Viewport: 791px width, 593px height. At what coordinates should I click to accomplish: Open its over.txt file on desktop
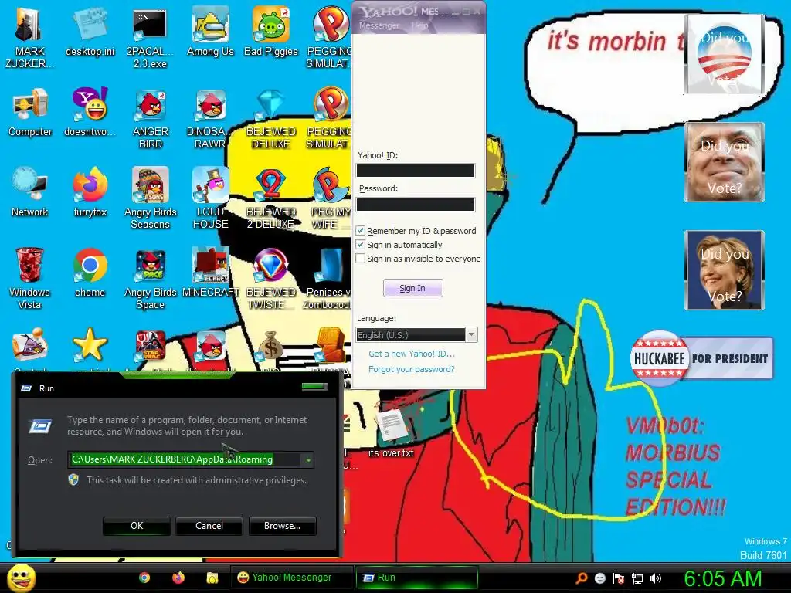point(391,434)
